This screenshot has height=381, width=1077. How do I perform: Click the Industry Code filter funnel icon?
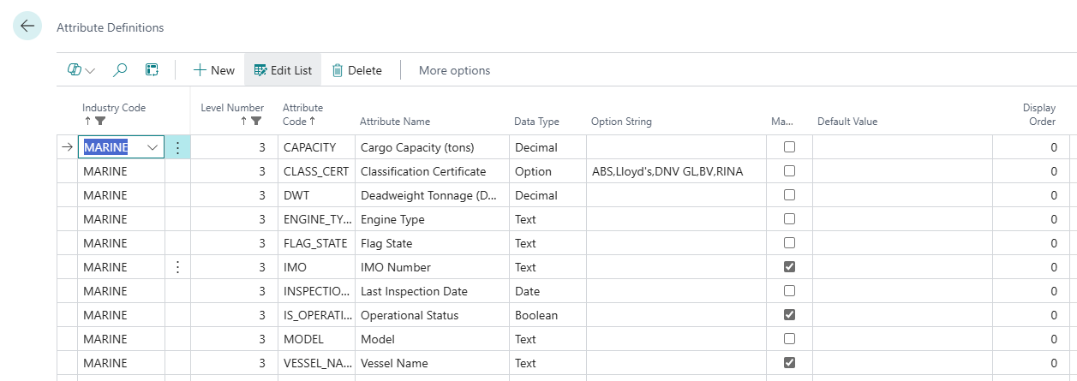tap(100, 122)
